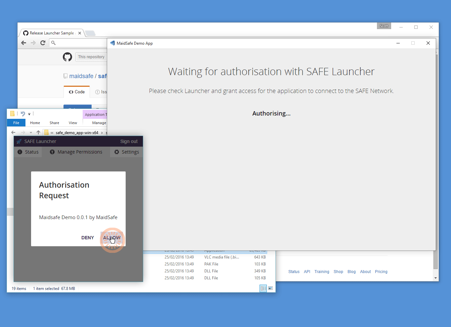This screenshot has height=327, width=451.
Task: Click the MaidSafe Demo App title icon
Action: tap(112, 43)
